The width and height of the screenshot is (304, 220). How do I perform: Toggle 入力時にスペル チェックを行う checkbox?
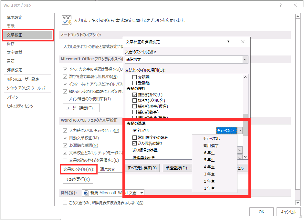coord(65,131)
